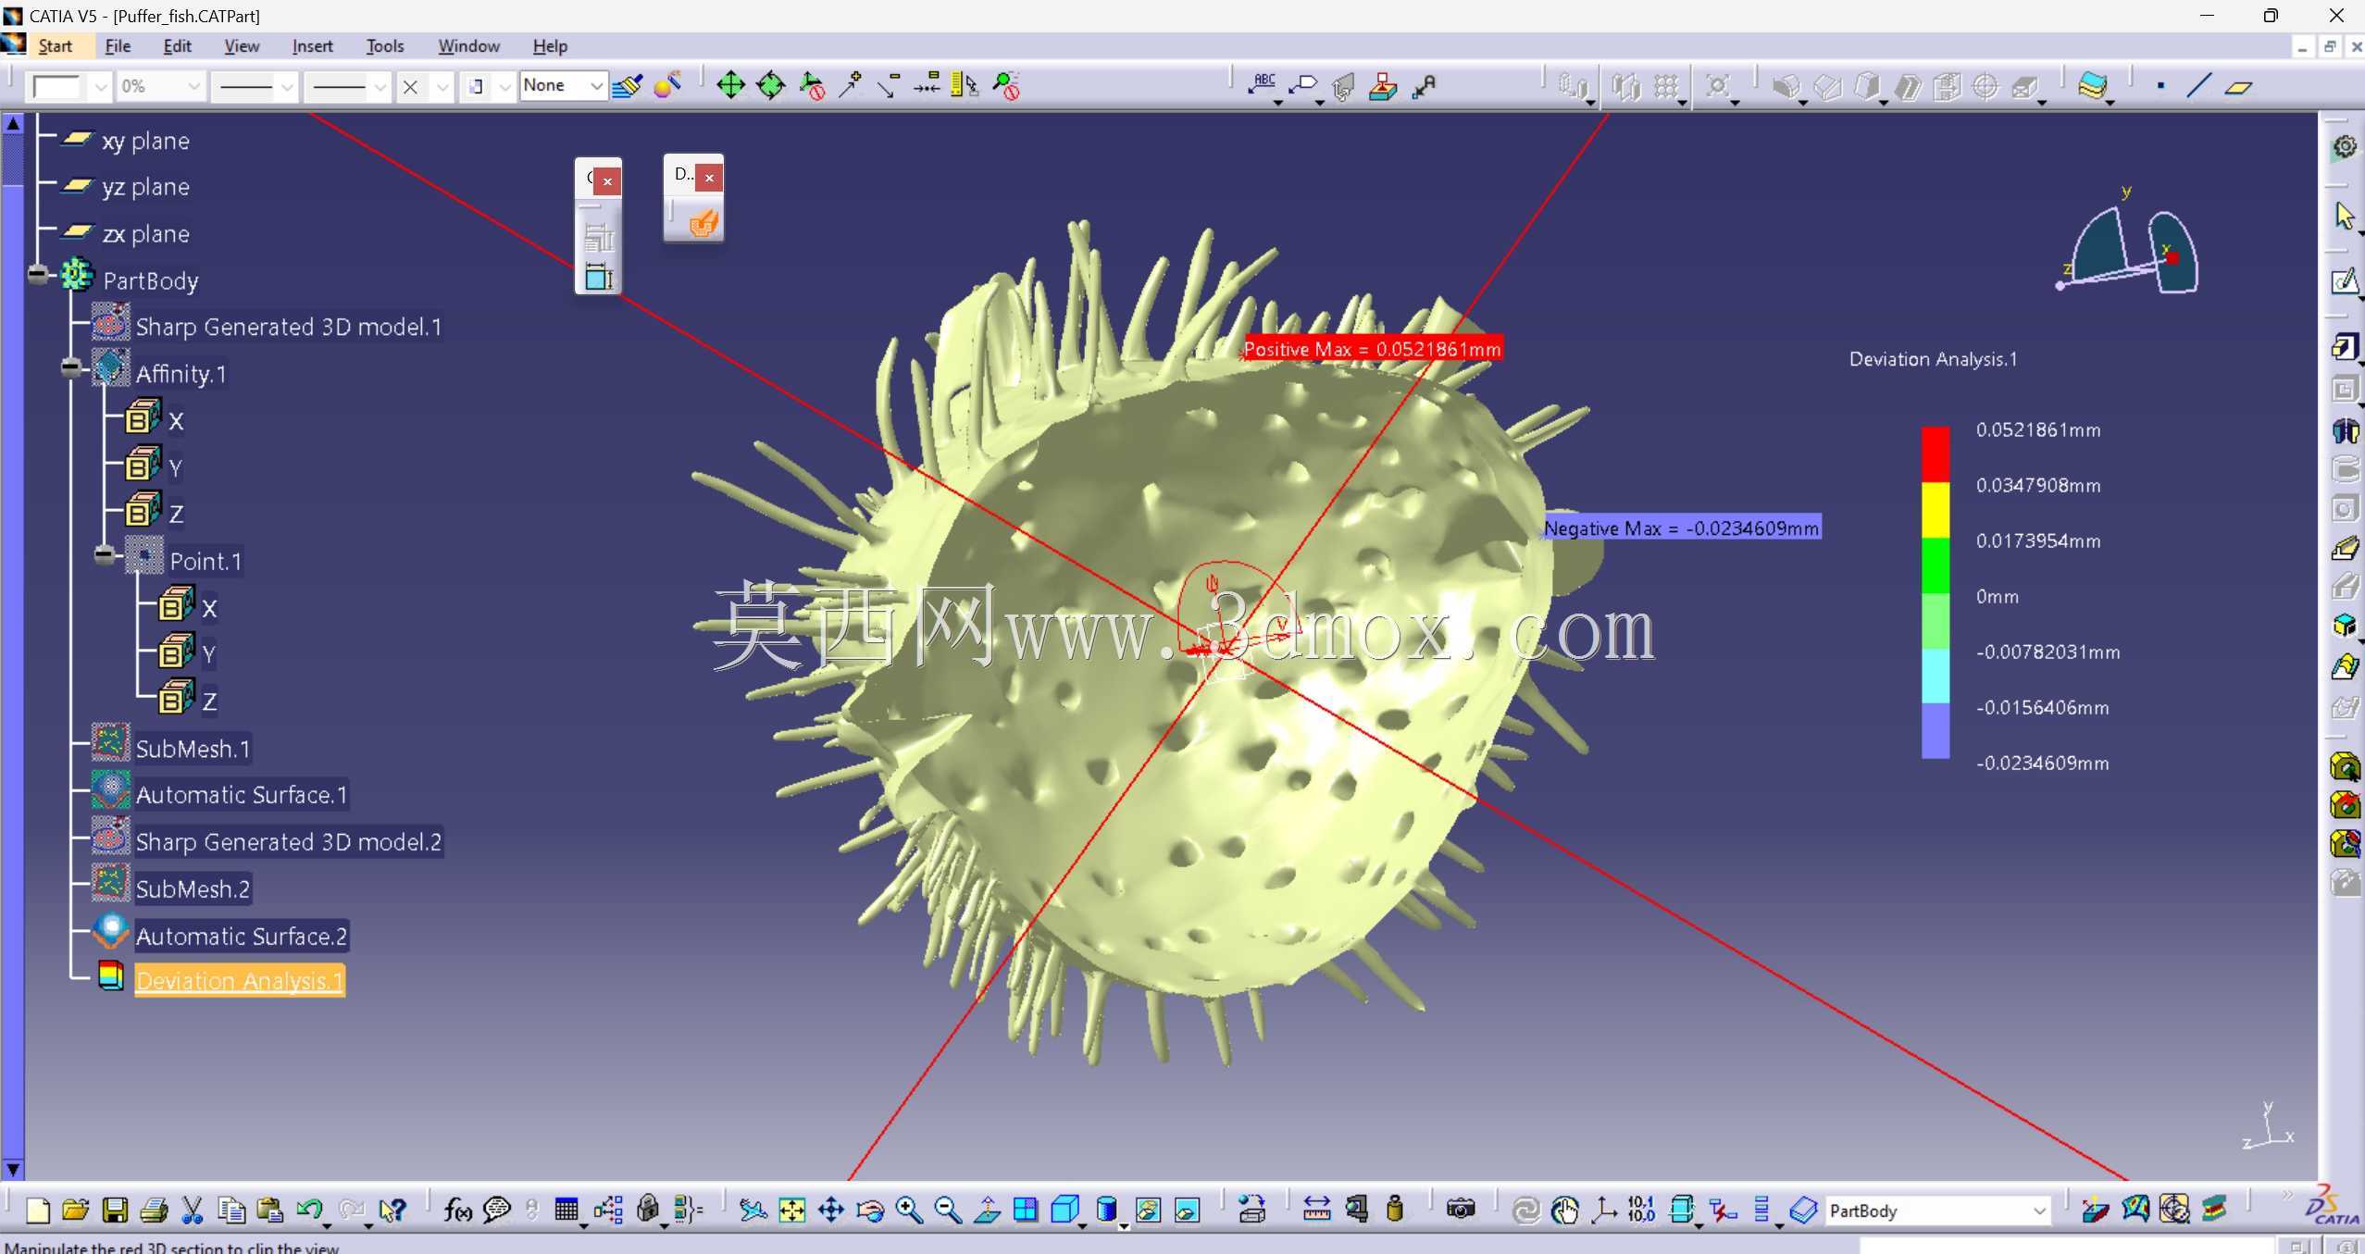
Task: Click the Fit All In icon
Action: click(792, 1210)
